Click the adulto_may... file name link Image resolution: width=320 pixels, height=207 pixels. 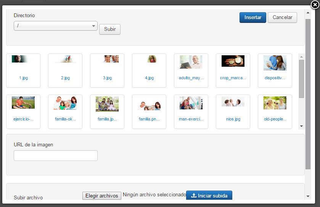tap(191, 78)
